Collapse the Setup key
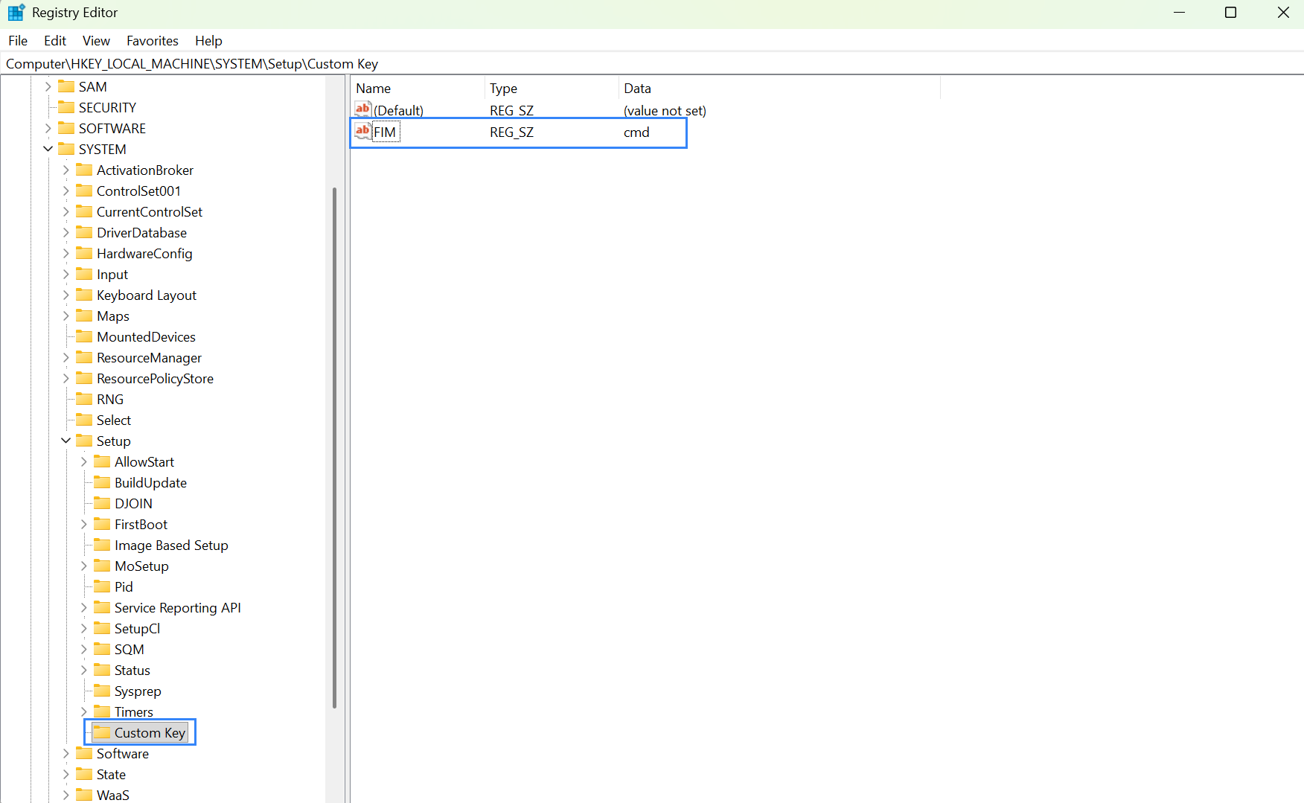 [x=66, y=441]
